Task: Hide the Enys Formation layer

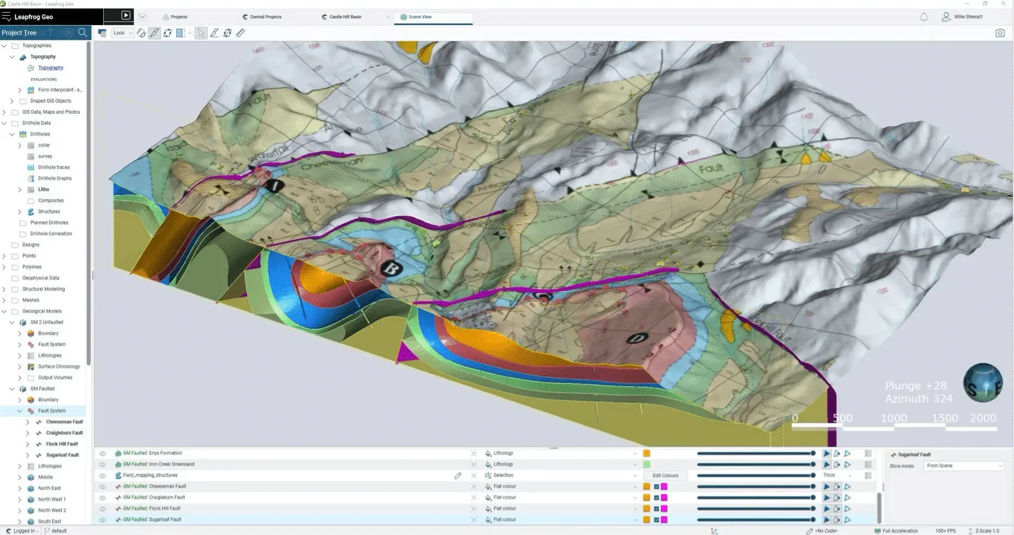Action: [x=103, y=453]
